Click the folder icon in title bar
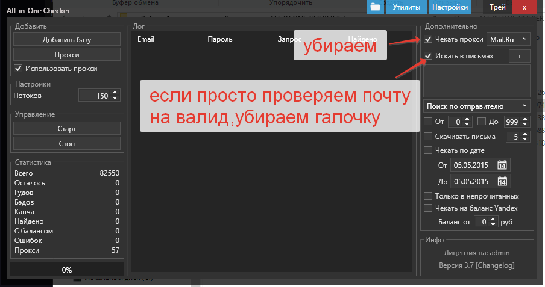 pyautogui.click(x=376, y=7)
